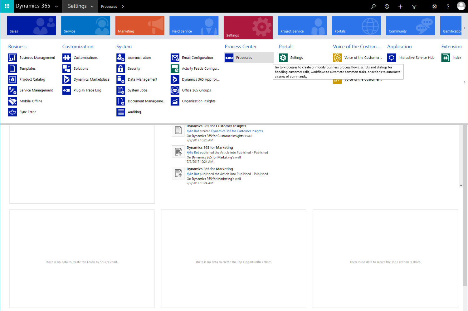Click the Index extension icon
This screenshot has width=468, height=311.
click(x=446, y=58)
